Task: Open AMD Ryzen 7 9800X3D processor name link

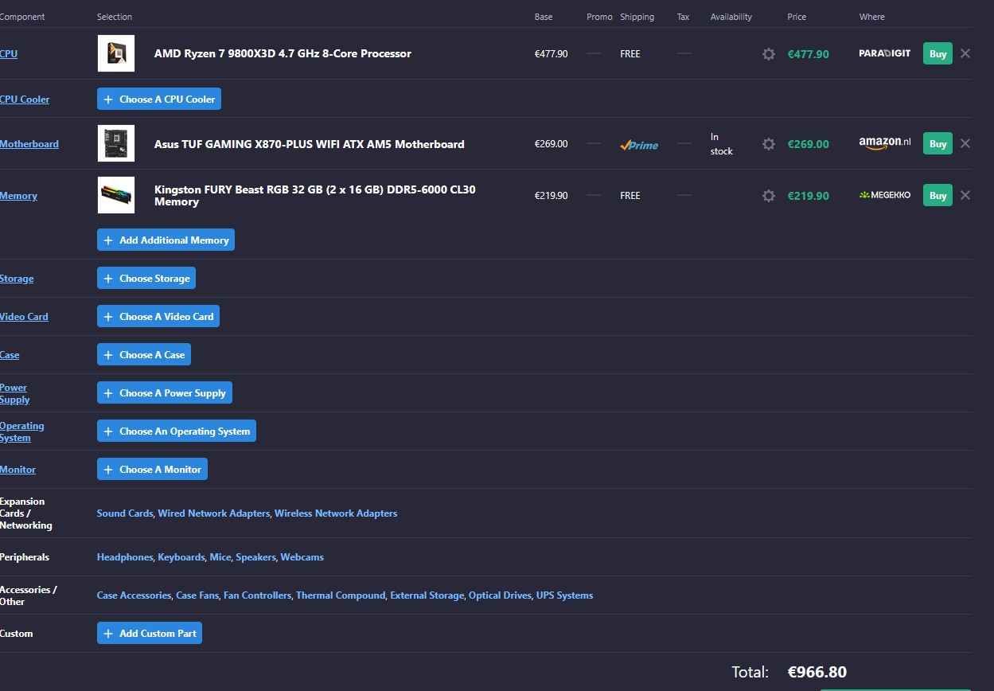Action: (x=283, y=53)
